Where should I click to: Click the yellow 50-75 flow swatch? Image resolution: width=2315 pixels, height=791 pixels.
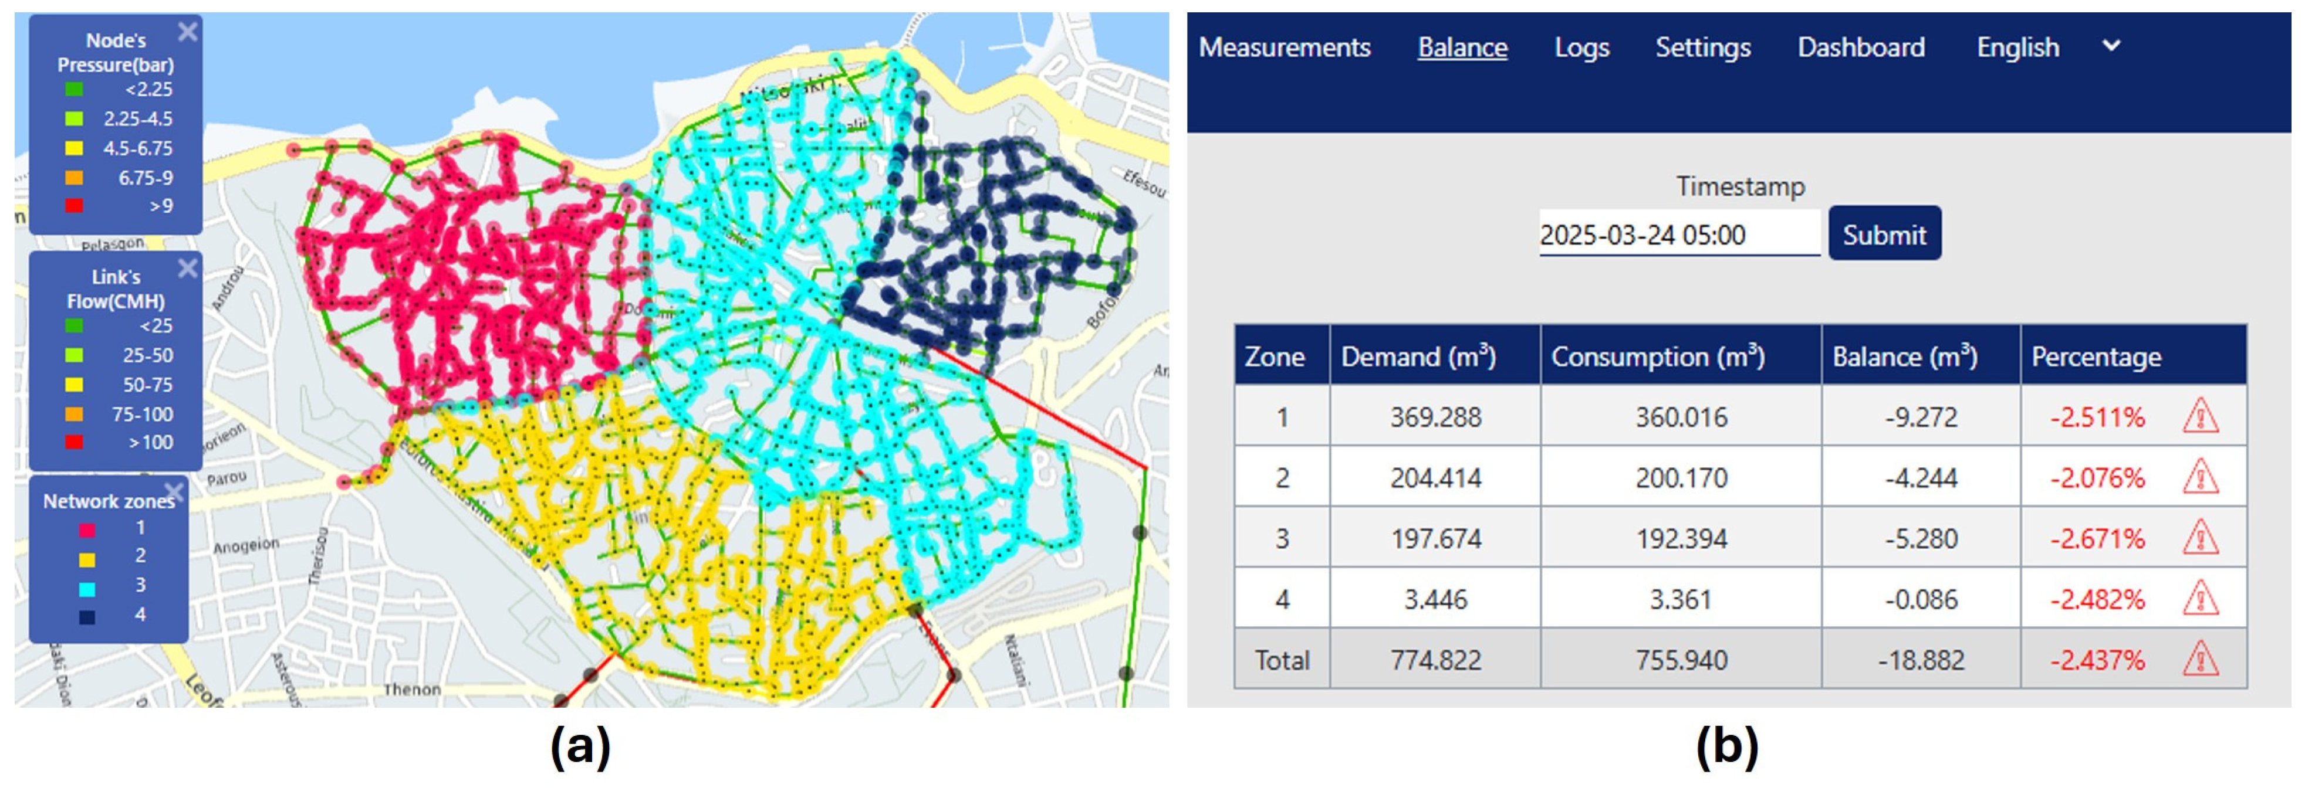pyautogui.click(x=75, y=385)
